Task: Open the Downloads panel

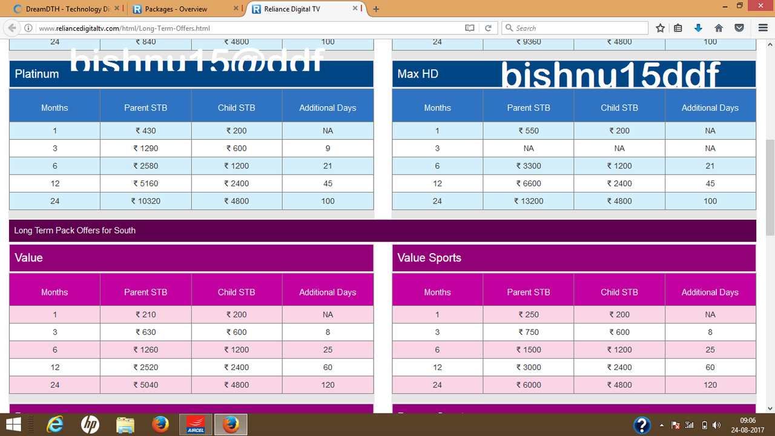Action: [x=698, y=28]
